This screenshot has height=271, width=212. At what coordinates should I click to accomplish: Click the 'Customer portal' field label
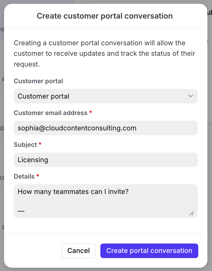click(x=38, y=81)
